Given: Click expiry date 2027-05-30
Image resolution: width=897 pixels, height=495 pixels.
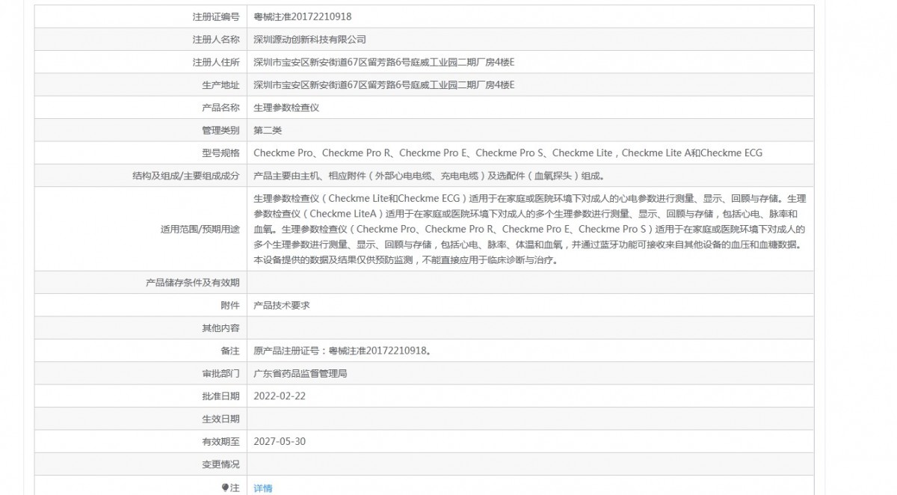Looking at the screenshot, I should point(280,441).
